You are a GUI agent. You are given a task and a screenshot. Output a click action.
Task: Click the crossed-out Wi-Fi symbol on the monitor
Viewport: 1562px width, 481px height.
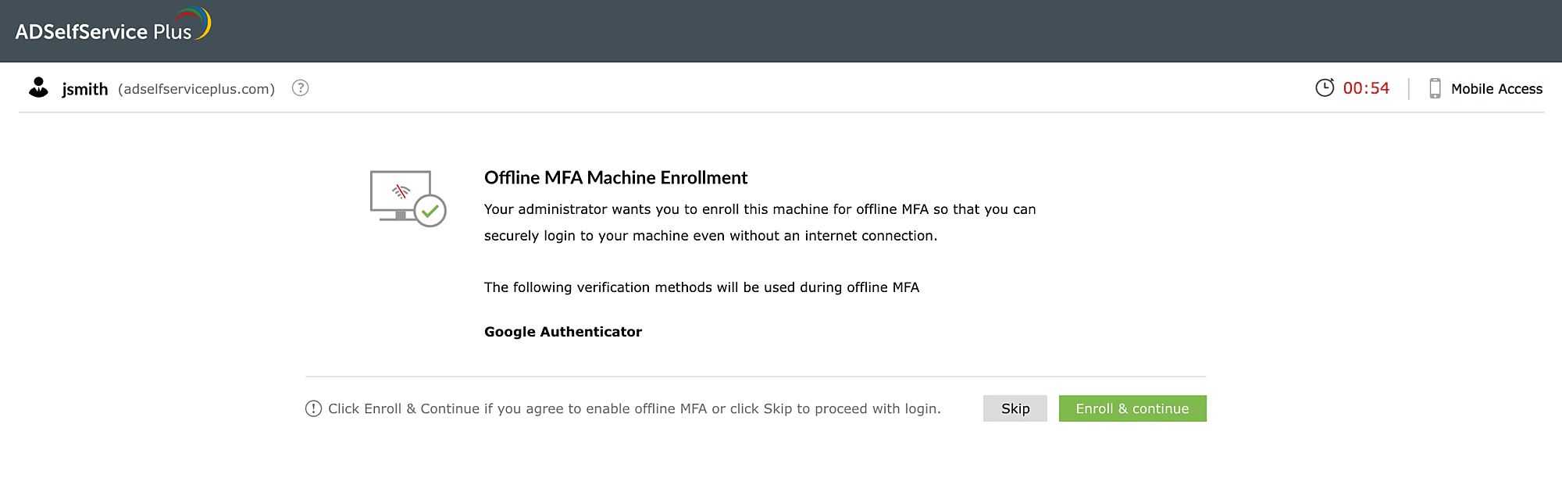pyautogui.click(x=401, y=191)
